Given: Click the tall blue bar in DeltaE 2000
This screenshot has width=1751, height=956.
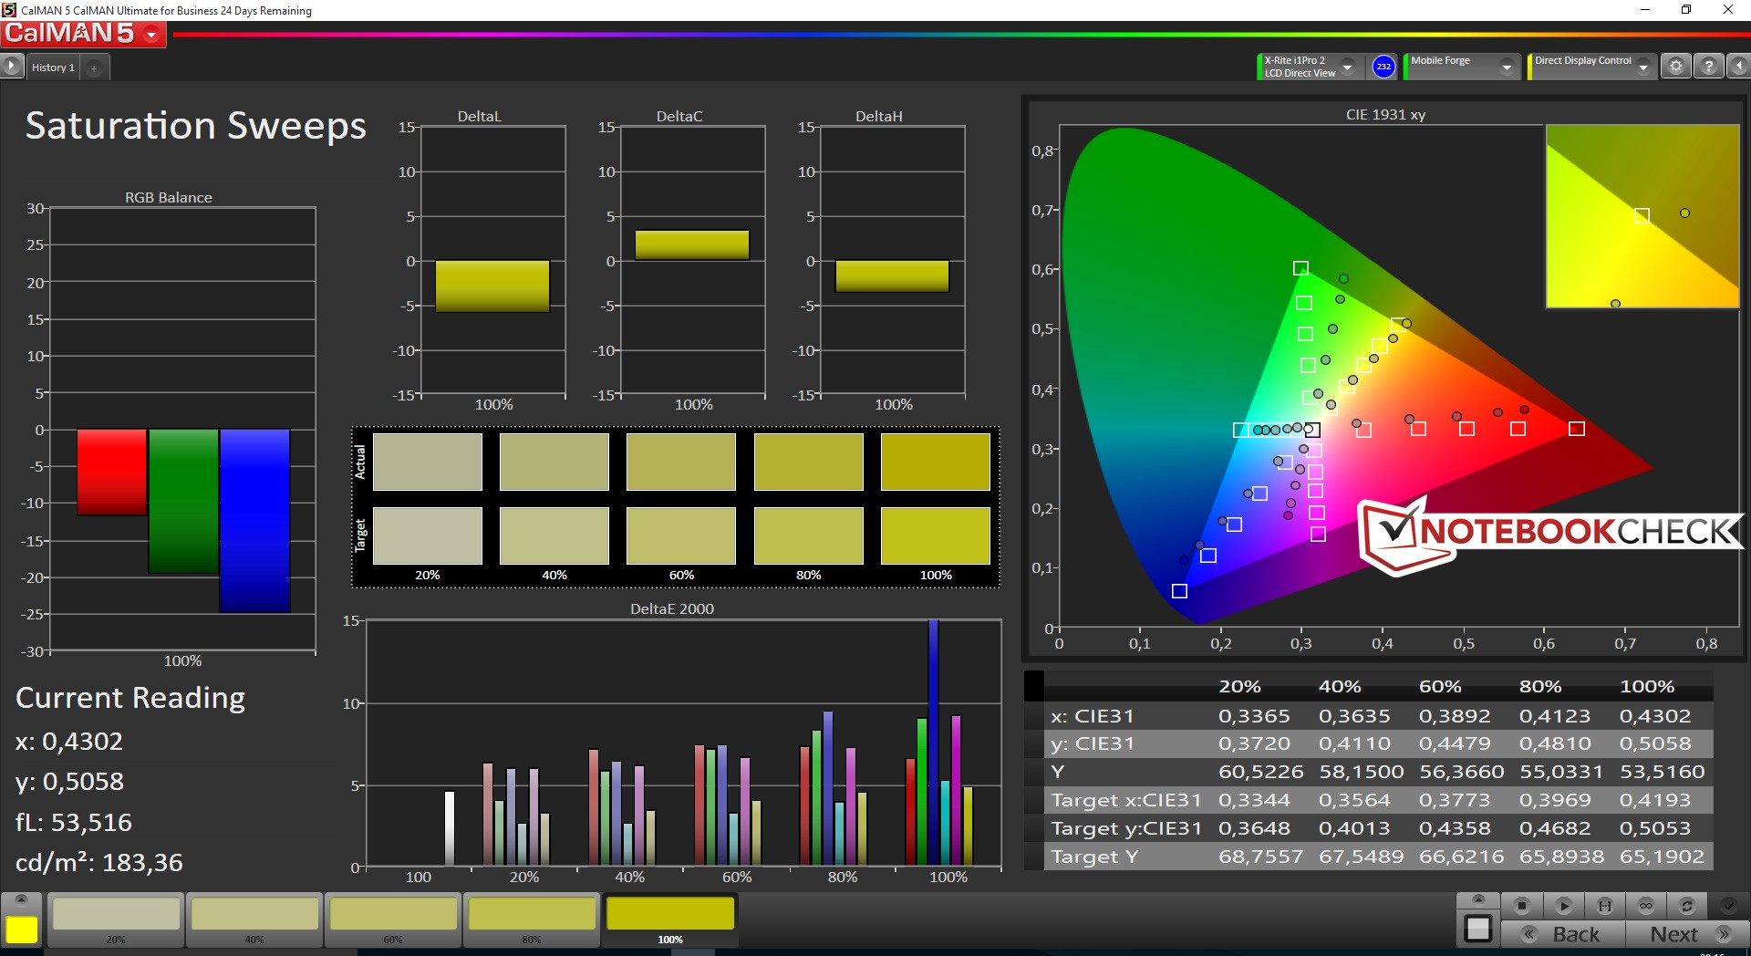Looking at the screenshot, I should [933, 743].
